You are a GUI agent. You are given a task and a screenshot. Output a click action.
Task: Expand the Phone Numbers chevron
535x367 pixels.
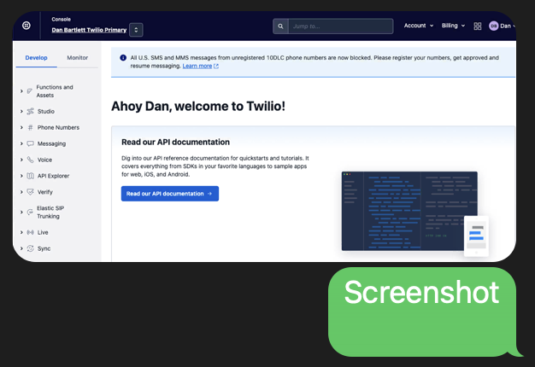[21, 127]
